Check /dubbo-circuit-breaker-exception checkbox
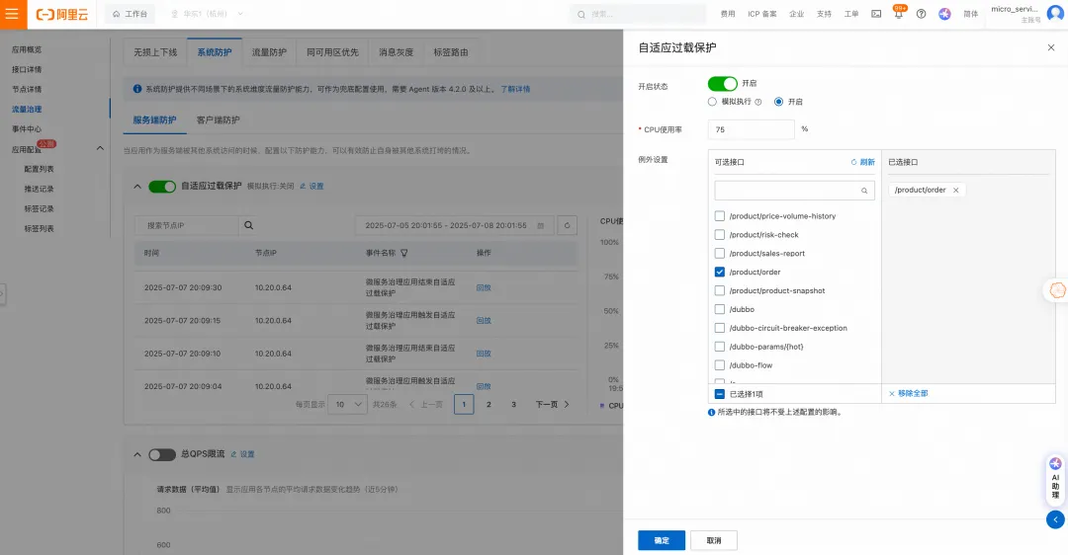1068x555 pixels. click(x=719, y=328)
